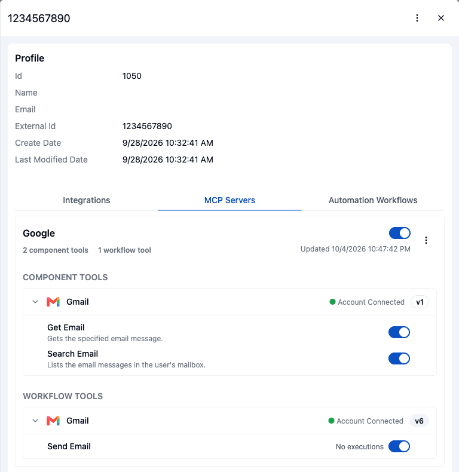Click the Get Email tool name

pos(66,327)
